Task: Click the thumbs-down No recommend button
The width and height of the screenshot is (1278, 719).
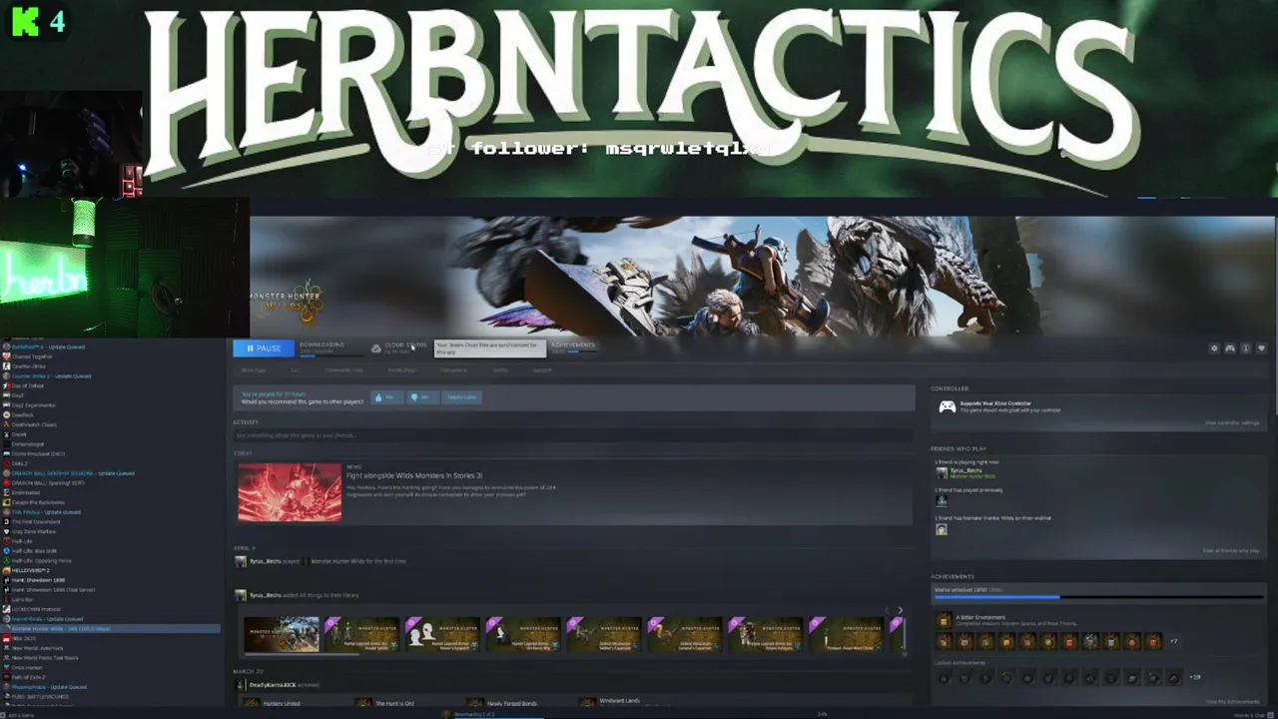Action: tap(423, 397)
